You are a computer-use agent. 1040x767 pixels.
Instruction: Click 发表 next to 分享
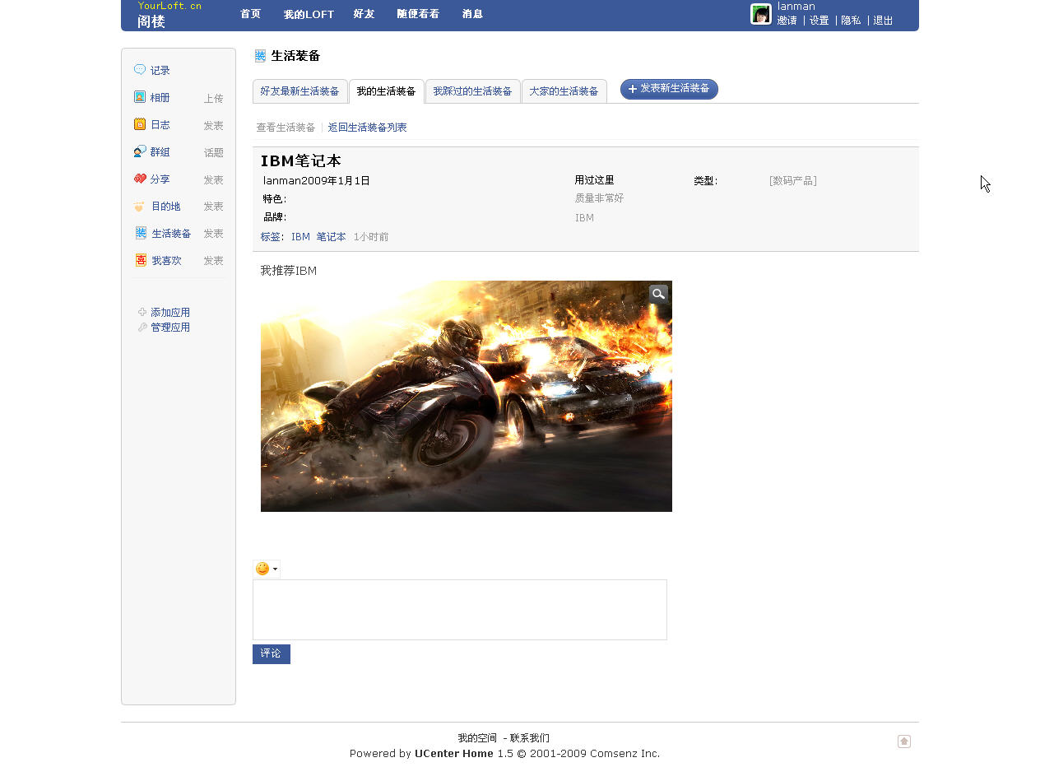[213, 179]
